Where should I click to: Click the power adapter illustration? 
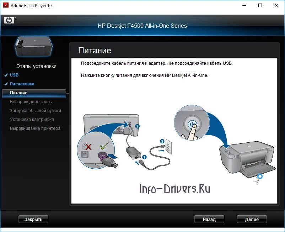pos(134,153)
